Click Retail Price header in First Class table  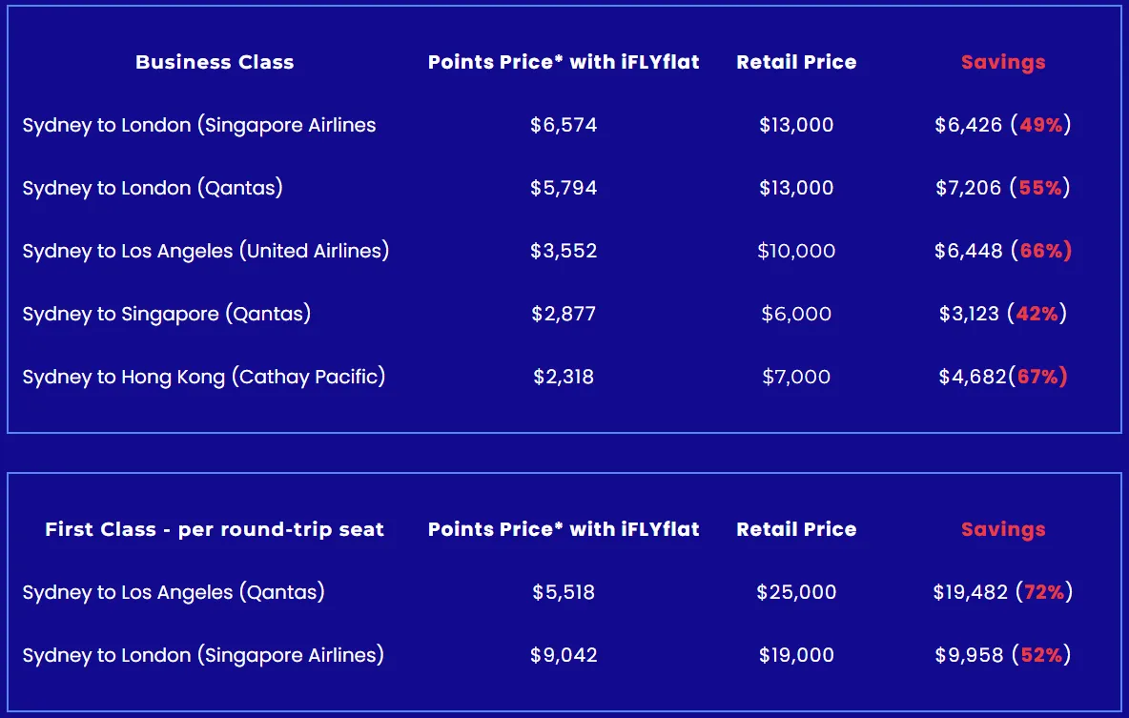click(x=796, y=529)
